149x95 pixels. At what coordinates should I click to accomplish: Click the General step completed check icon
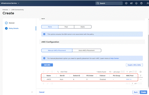6,23
